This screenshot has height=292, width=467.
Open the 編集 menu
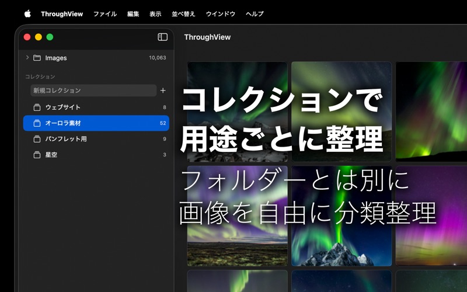point(133,14)
